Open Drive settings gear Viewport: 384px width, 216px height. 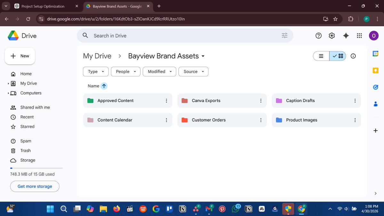tap(332, 36)
